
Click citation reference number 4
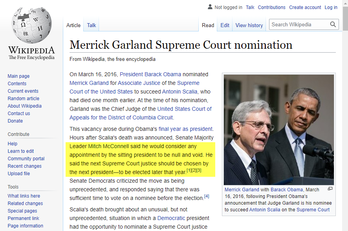(x=207, y=196)
